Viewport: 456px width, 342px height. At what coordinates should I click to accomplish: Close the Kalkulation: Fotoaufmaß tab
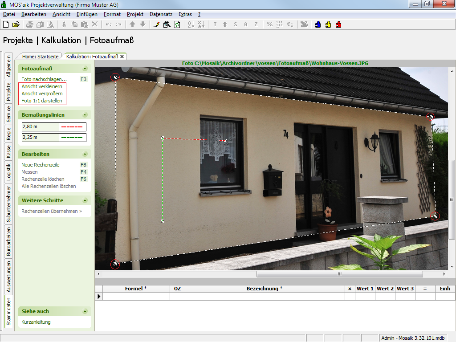point(122,57)
